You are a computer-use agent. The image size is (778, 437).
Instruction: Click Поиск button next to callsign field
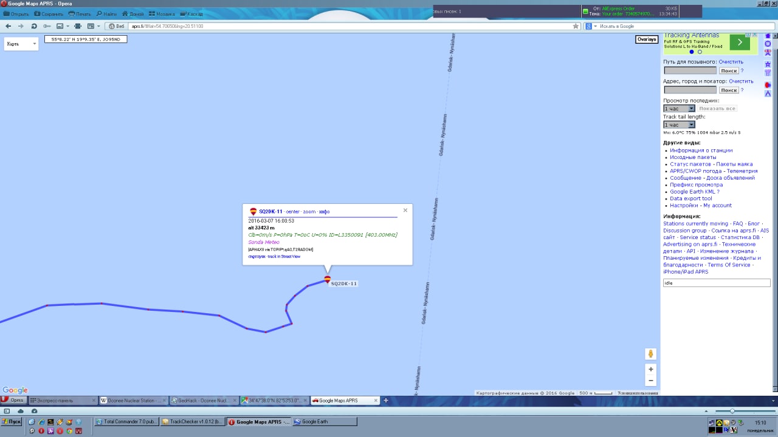click(729, 71)
